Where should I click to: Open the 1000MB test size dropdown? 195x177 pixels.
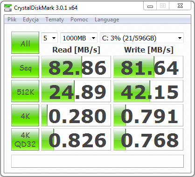pyautogui.click(x=79, y=38)
